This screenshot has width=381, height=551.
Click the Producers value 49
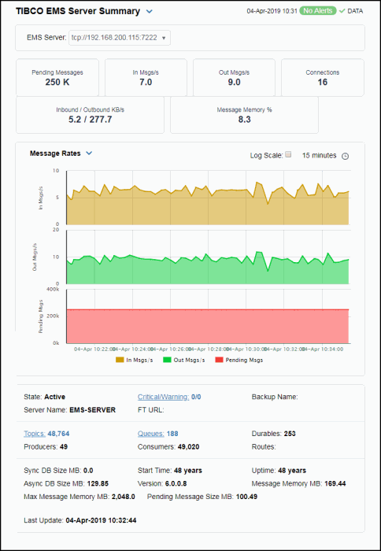[64, 447]
